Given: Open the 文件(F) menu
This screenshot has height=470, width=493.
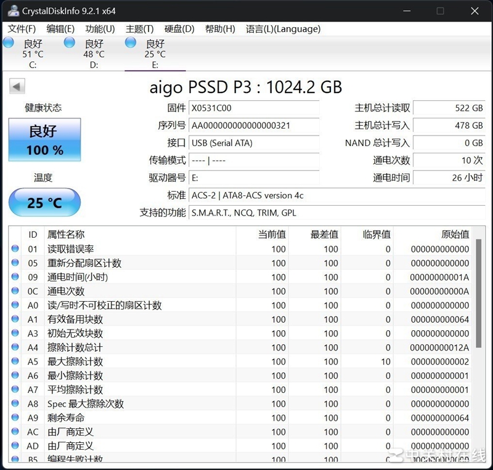Looking at the screenshot, I should 22,29.
